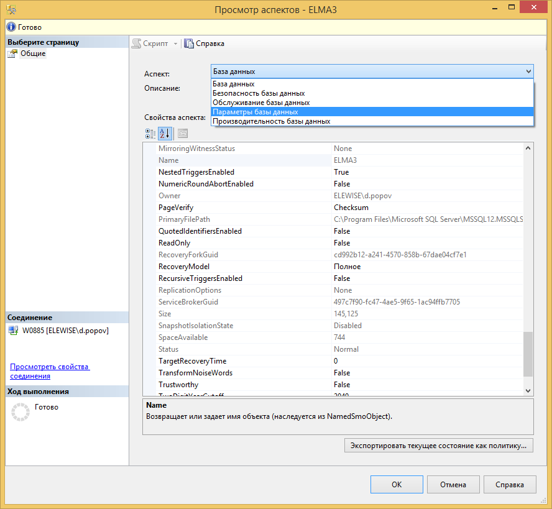Choose Безопасность базы данных from list
The height and width of the screenshot is (509, 552).
pyautogui.click(x=259, y=93)
